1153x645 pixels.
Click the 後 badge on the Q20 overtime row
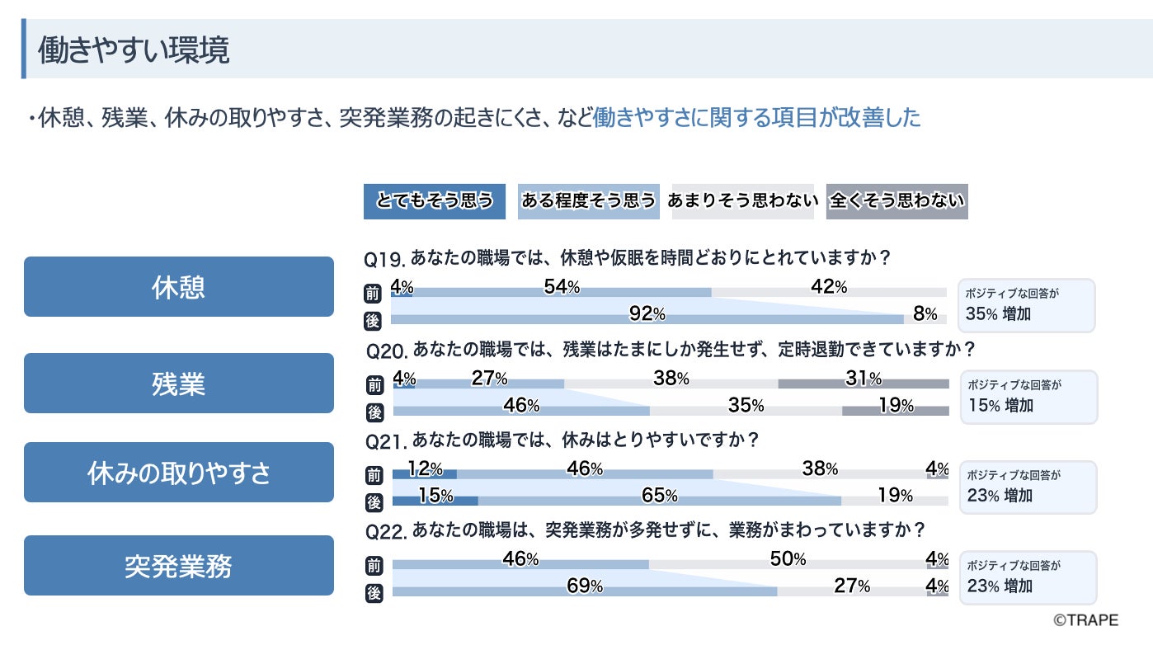tap(374, 412)
